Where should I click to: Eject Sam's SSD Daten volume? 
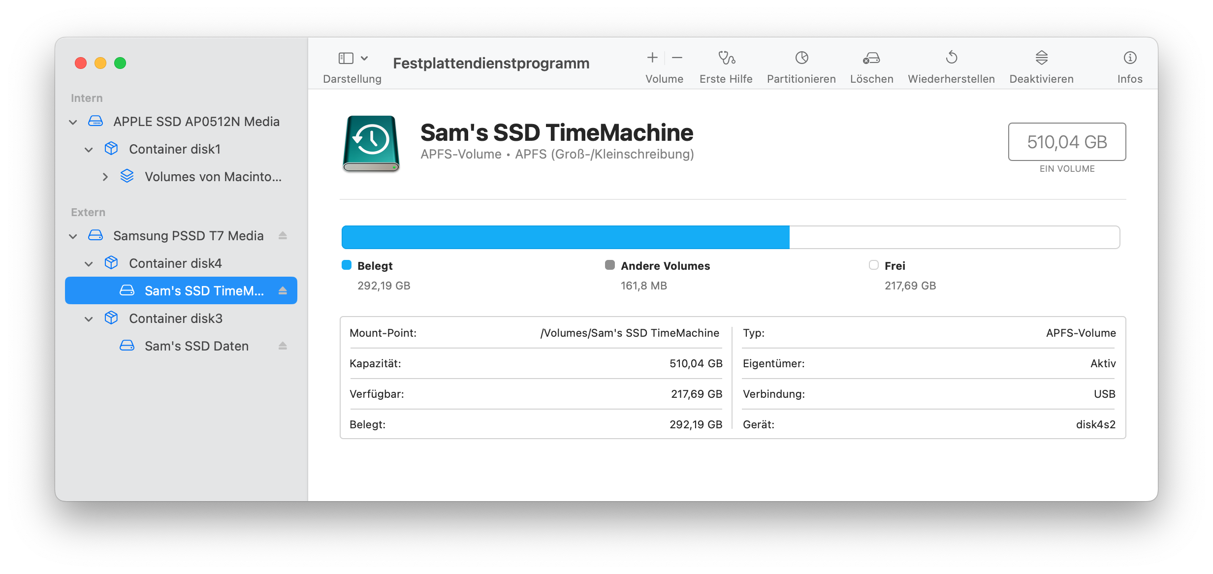[x=283, y=346]
